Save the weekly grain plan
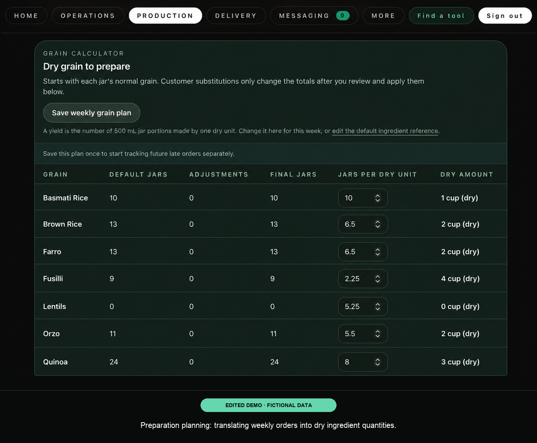The height and width of the screenshot is (443, 537). [92, 113]
